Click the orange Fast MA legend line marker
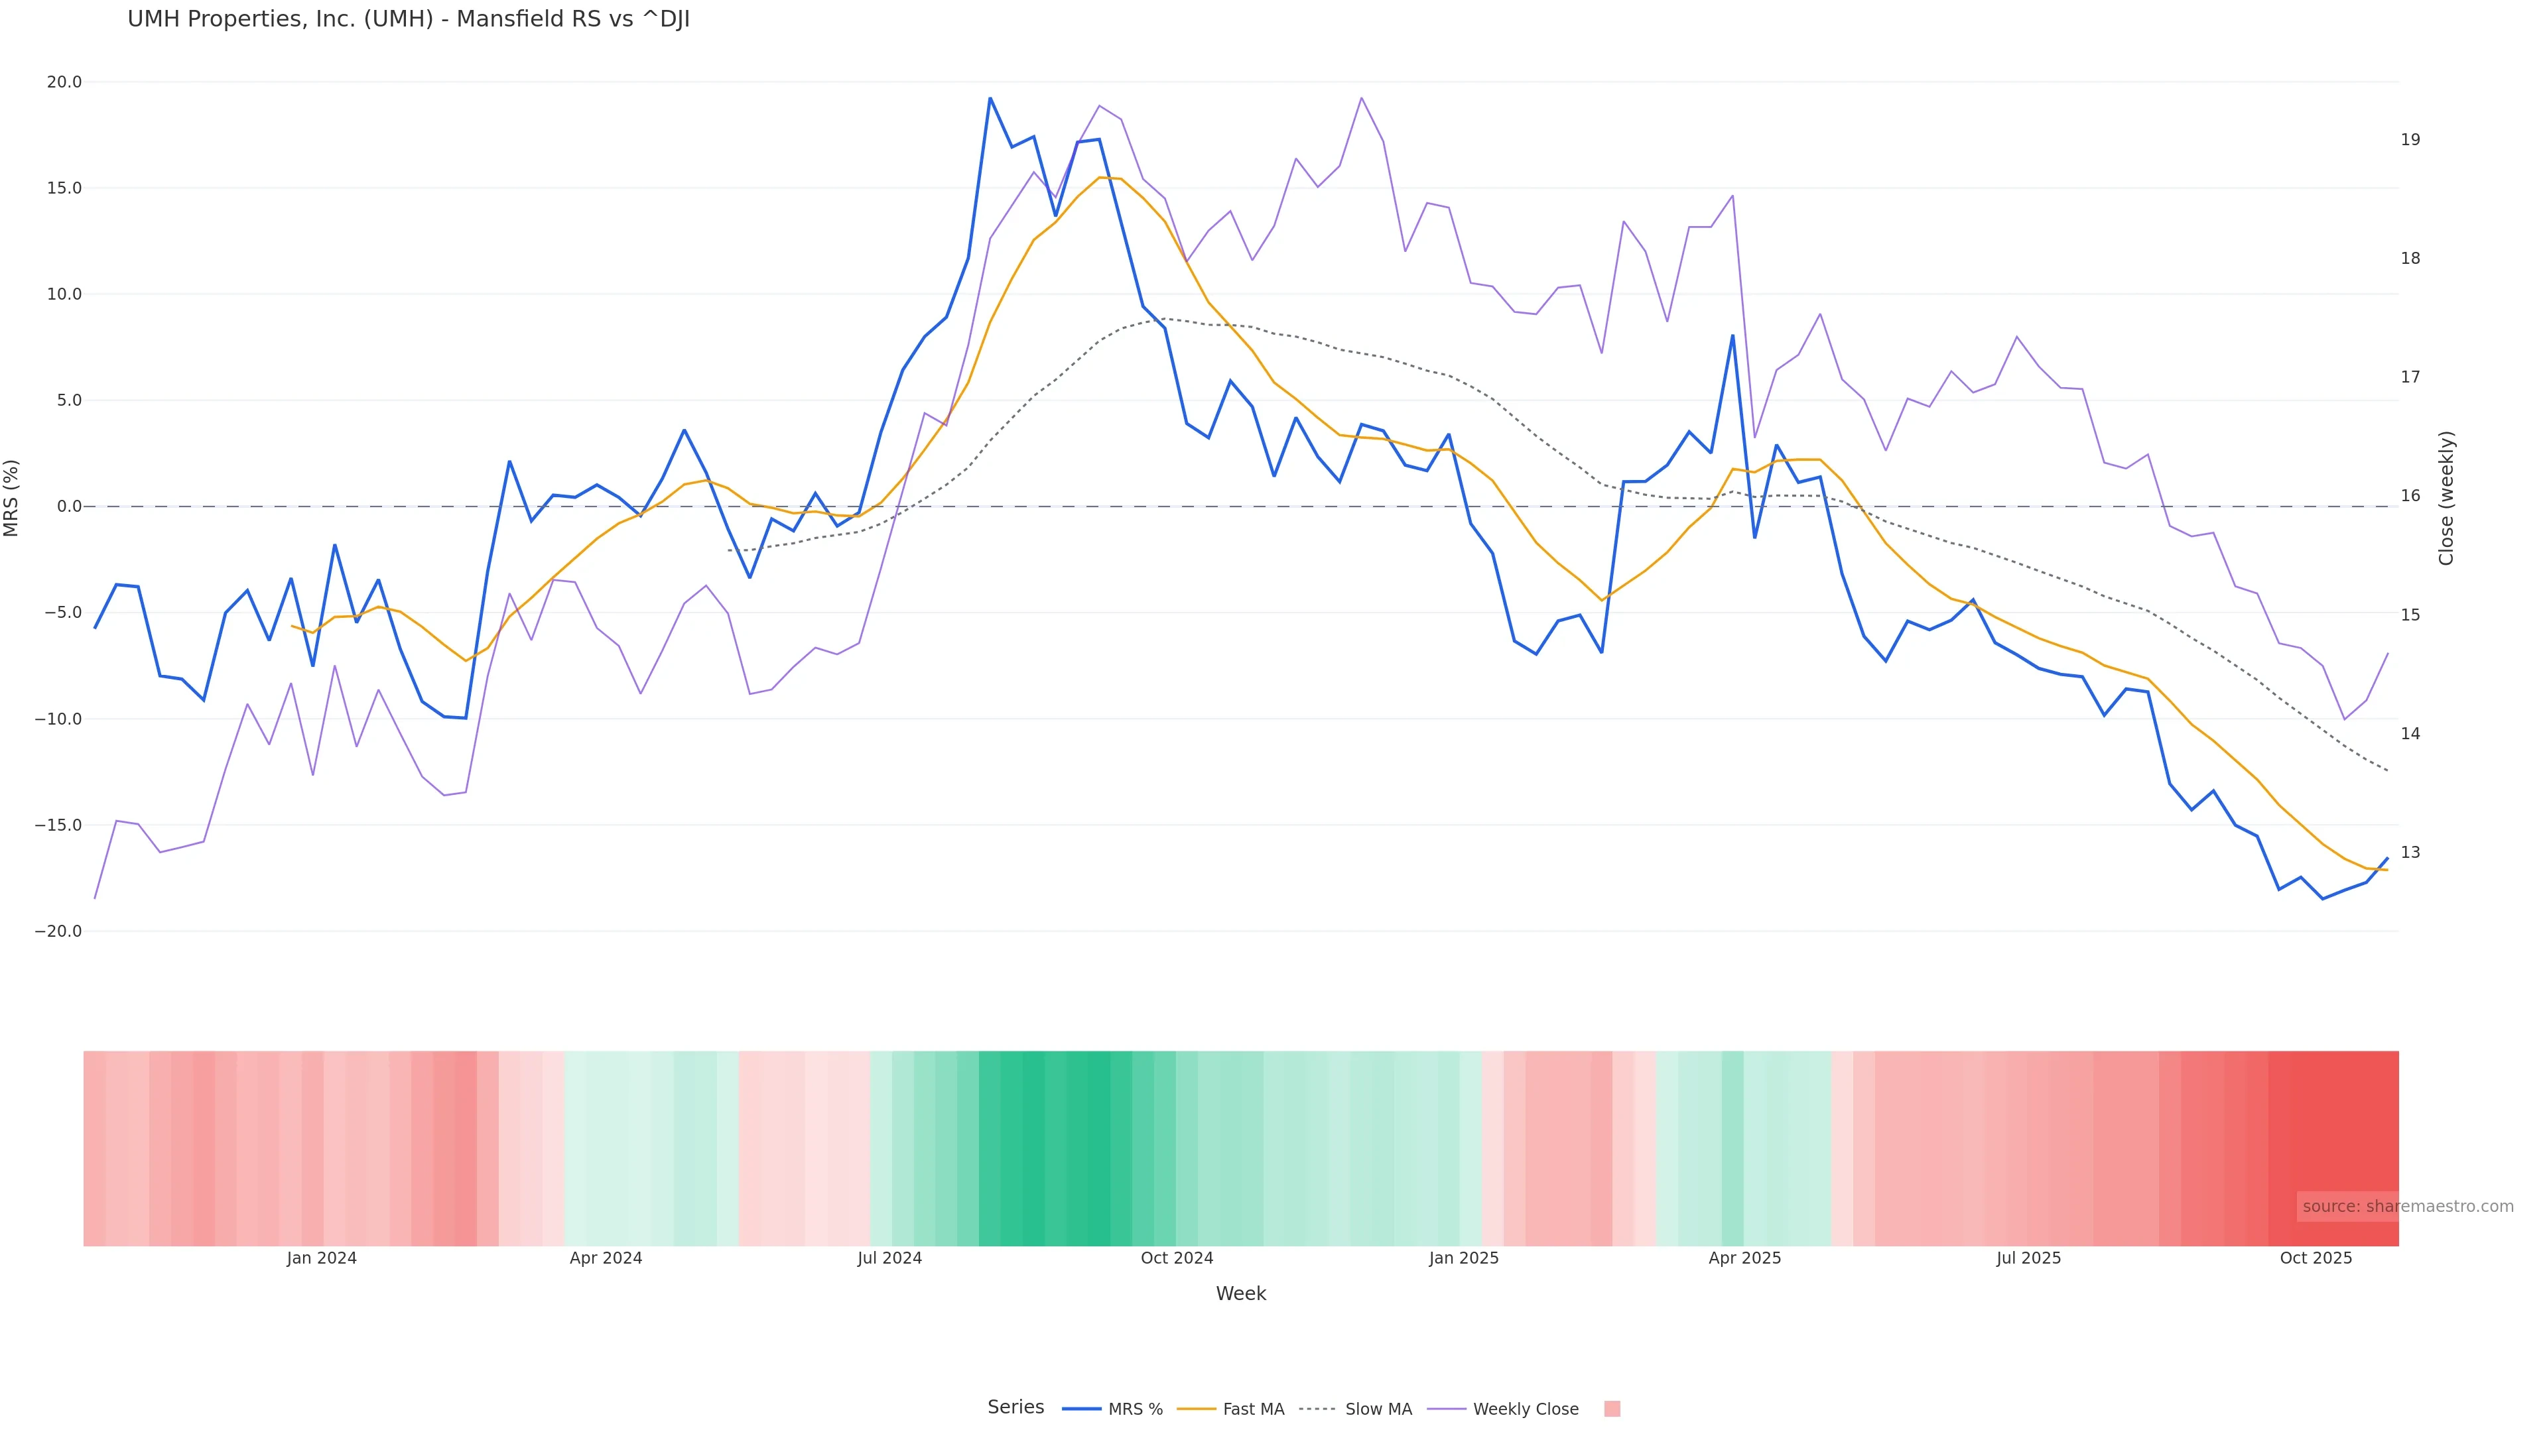2547x1432 pixels. [x=1197, y=1409]
